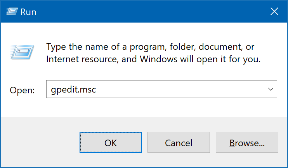
Task: Expand the Open combo box dropdown arrow
Action: tap(271, 89)
